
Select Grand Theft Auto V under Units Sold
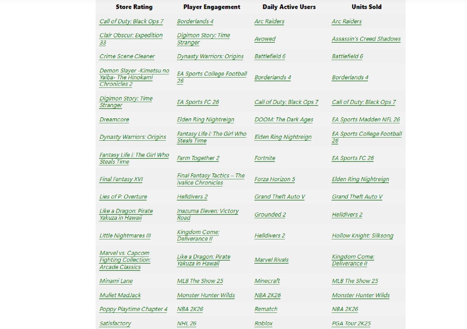(357, 197)
